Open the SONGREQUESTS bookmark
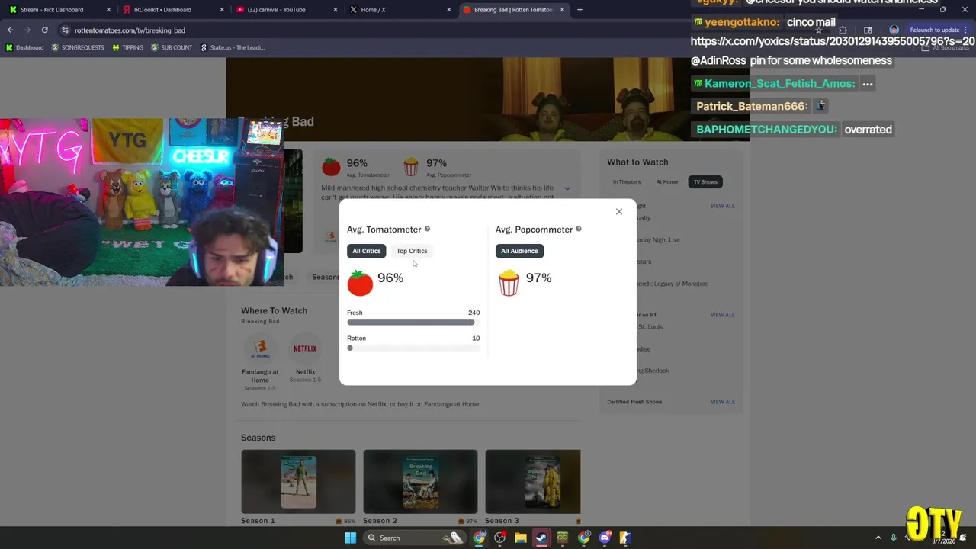976x549 pixels. click(x=78, y=47)
